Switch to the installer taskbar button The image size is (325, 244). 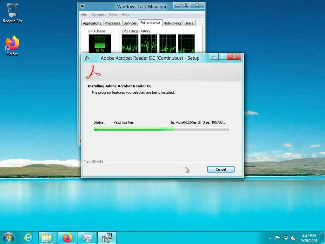pos(107,238)
